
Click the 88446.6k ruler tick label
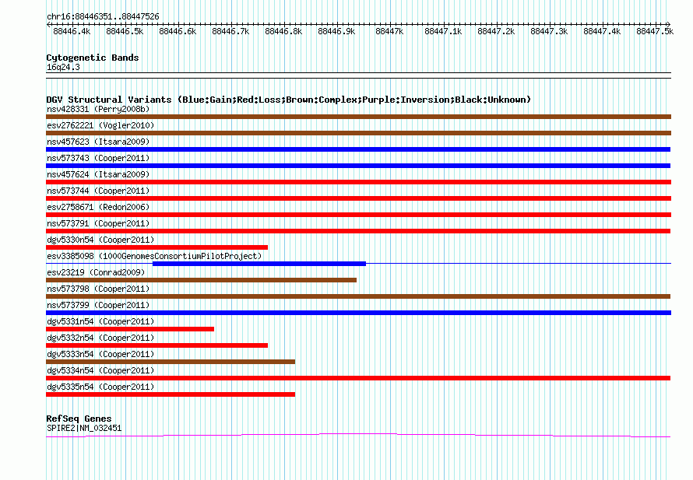(178, 31)
